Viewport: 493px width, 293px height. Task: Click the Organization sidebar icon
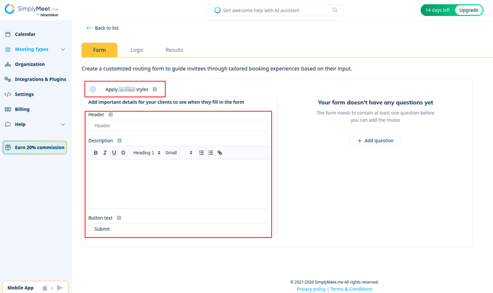[x=8, y=64]
